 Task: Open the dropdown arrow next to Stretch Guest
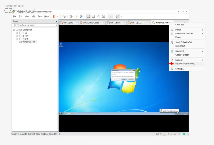(121, 16)
